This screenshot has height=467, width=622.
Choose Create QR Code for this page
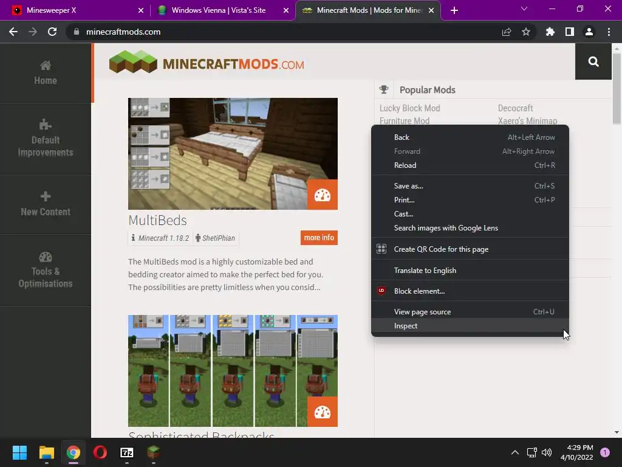click(470, 249)
